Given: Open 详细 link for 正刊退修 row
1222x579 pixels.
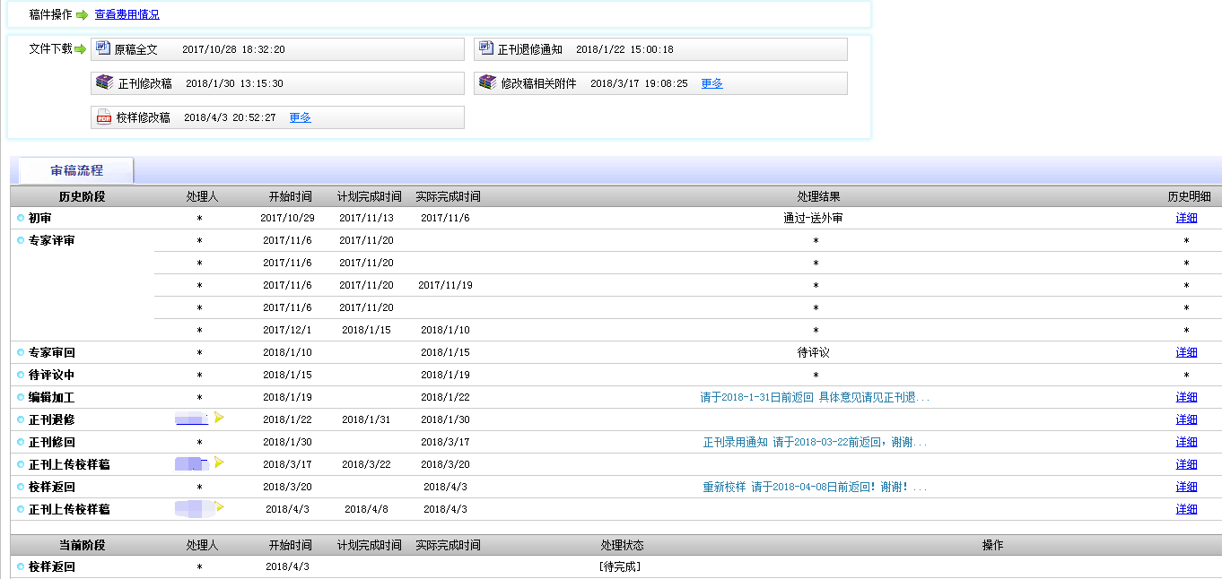Looking at the screenshot, I should [x=1186, y=419].
